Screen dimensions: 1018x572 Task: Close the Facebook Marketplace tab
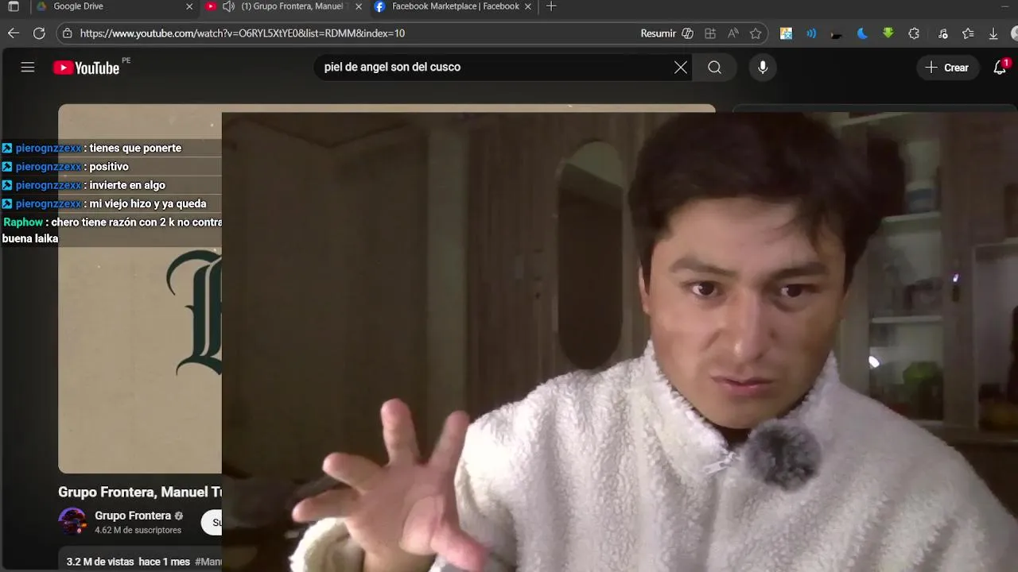(528, 6)
